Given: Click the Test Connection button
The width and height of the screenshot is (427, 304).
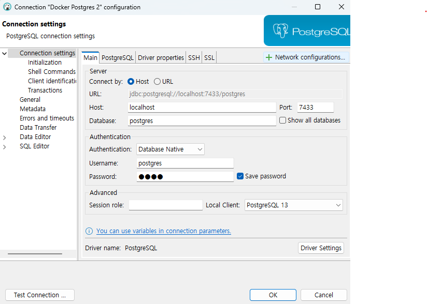Looking at the screenshot, I should tap(40, 295).
